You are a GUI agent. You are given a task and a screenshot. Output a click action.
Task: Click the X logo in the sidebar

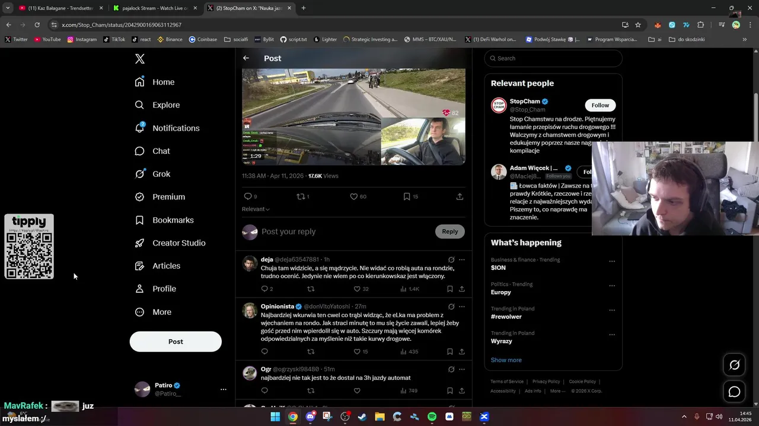(139, 59)
